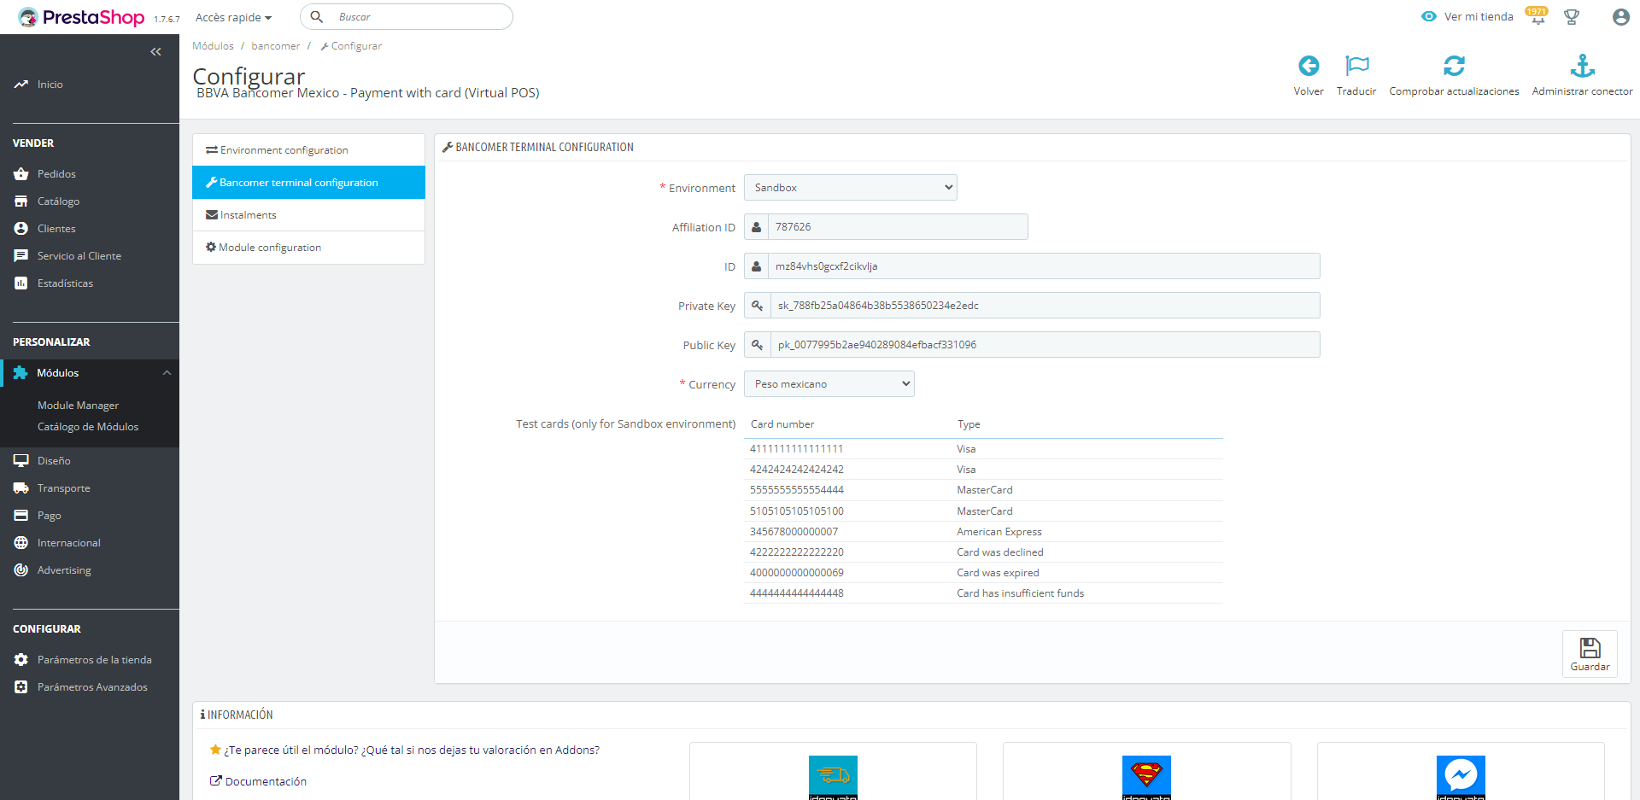The image size is (1640, 800).
Task: Click test card number 4242424242424242
Action: pyautogui.click(x=797, y=470)
